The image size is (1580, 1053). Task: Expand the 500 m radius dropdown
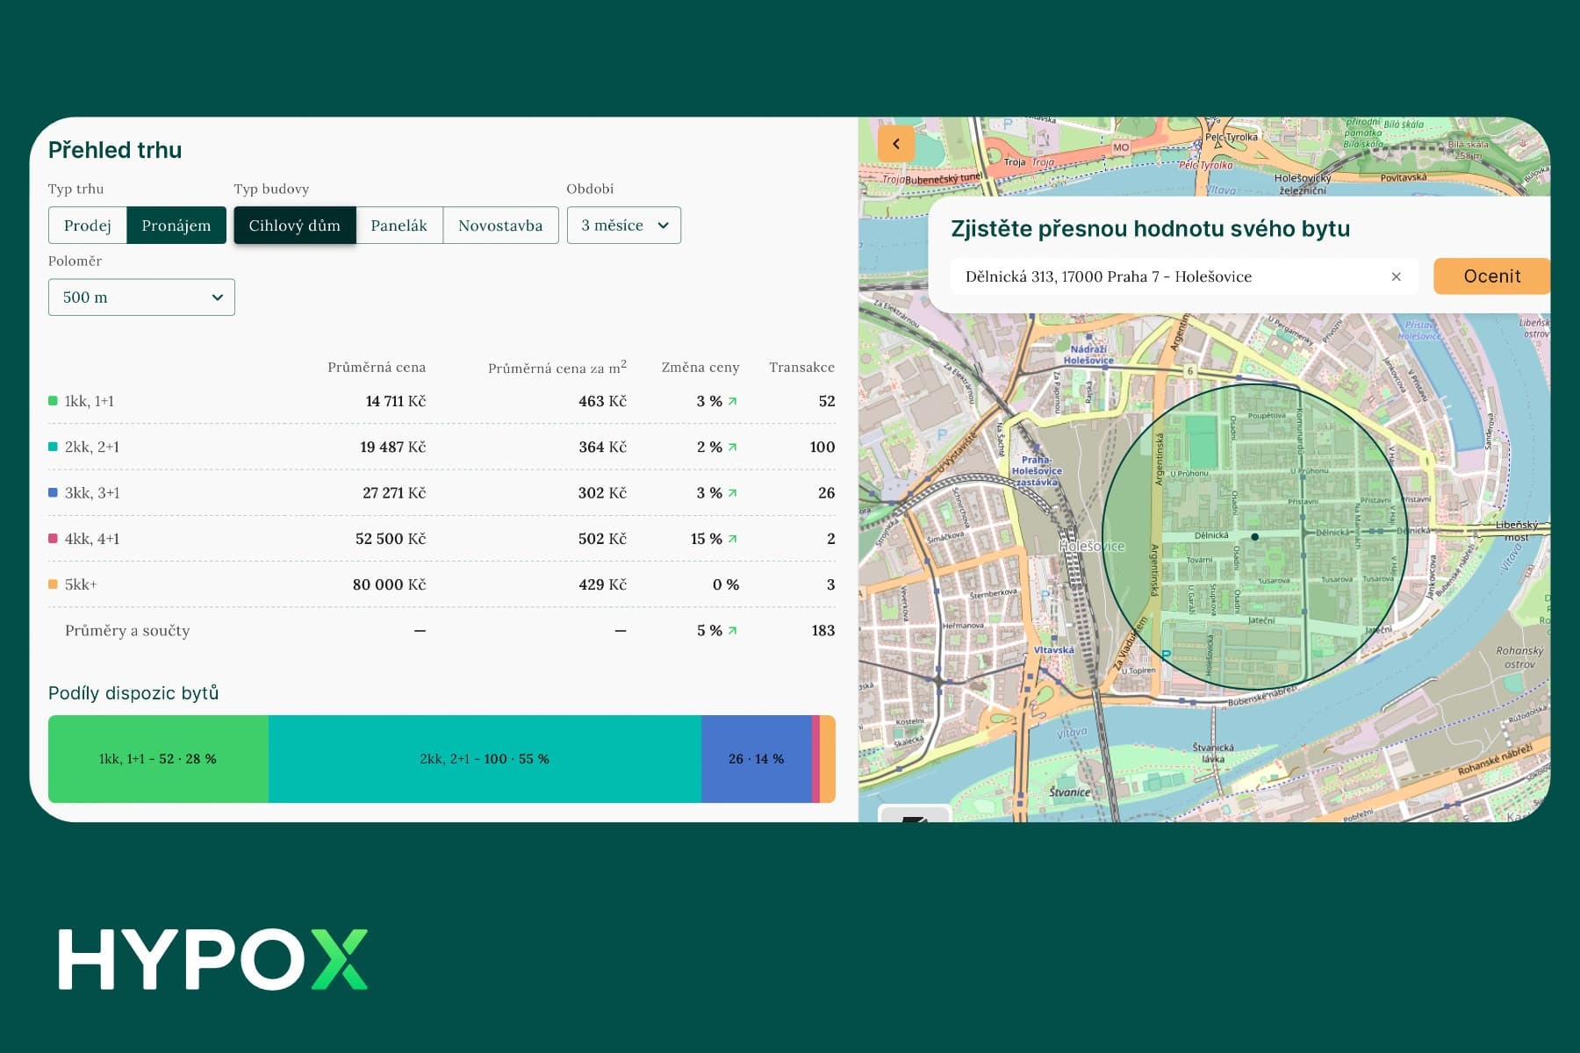tap(141, 297)
